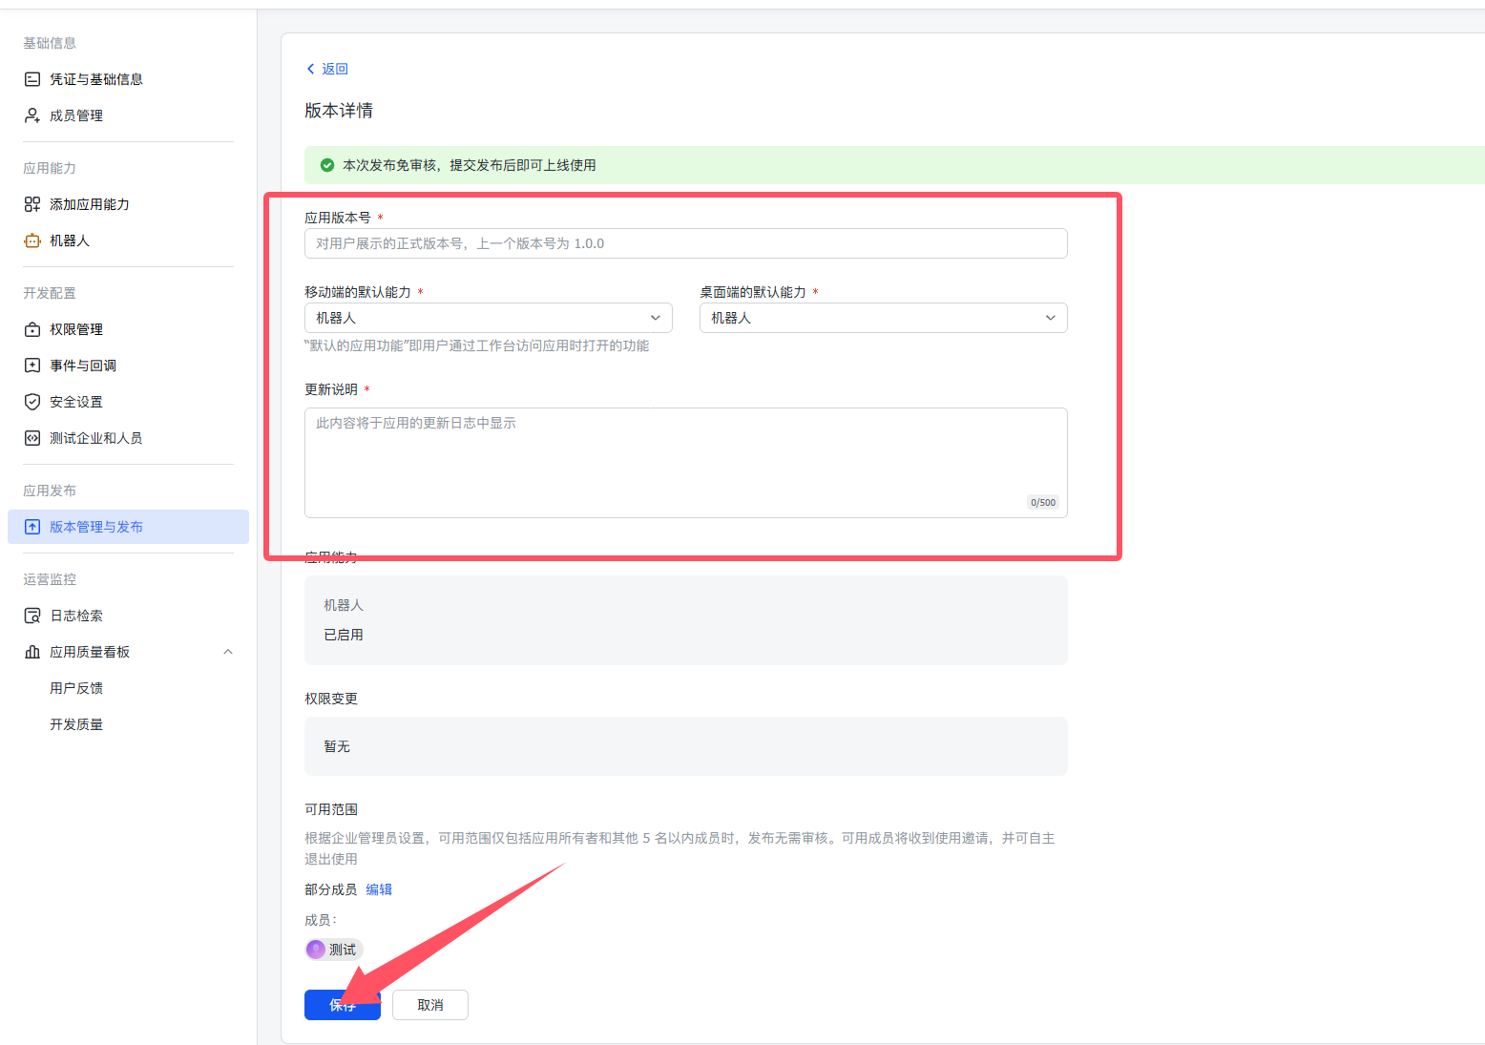Click the add app capability icon
This screenshot has width=1485, height=1045.
click(x=32, y=204)
